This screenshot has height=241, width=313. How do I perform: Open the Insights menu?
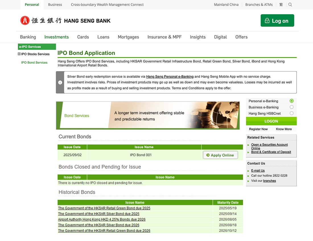(x=198, y=37)
